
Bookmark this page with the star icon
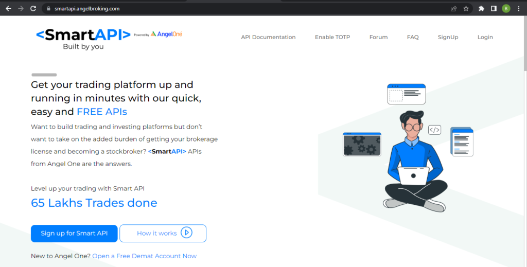466,9
